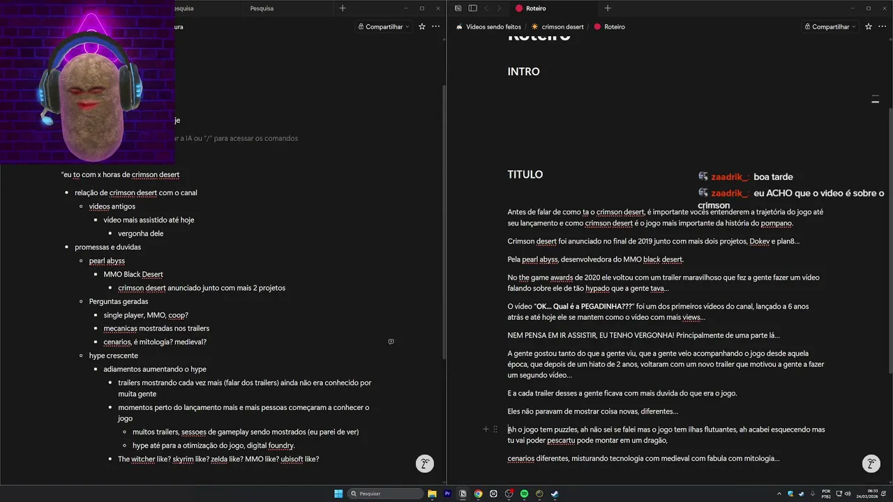This screenshot has height=502, width=893.
Task: Open the three-dot menu in left window
Action: click(435, 26)
